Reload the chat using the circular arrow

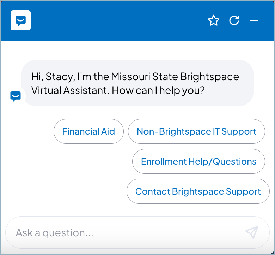tap(234, 20)
